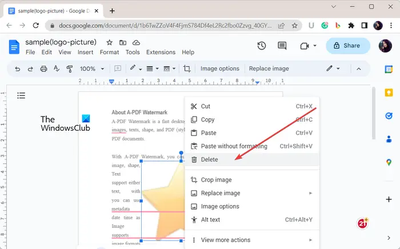
Task: Click the Print icon
Action: 44,69
